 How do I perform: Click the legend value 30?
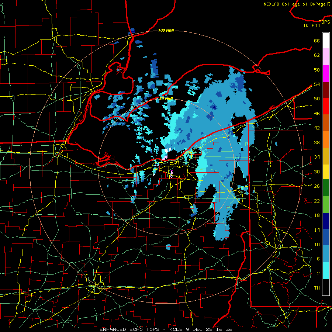[317, 172]
